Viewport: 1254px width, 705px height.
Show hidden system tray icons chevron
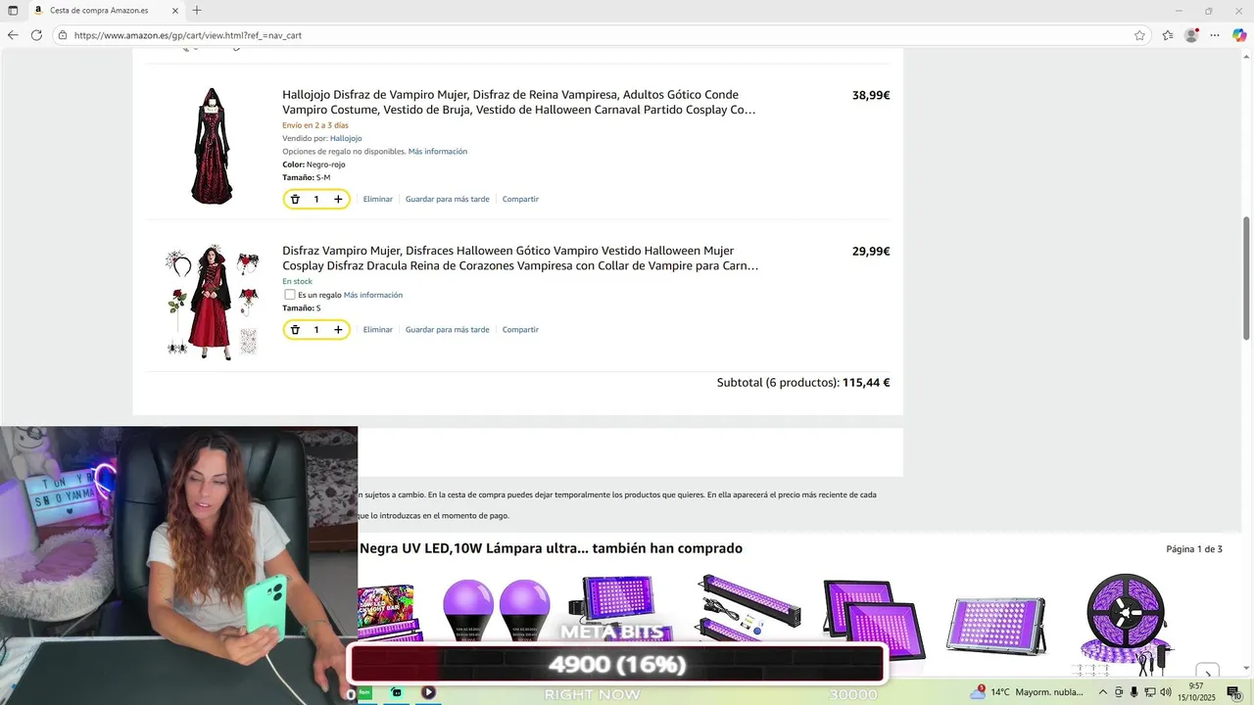pos(1103,692)
